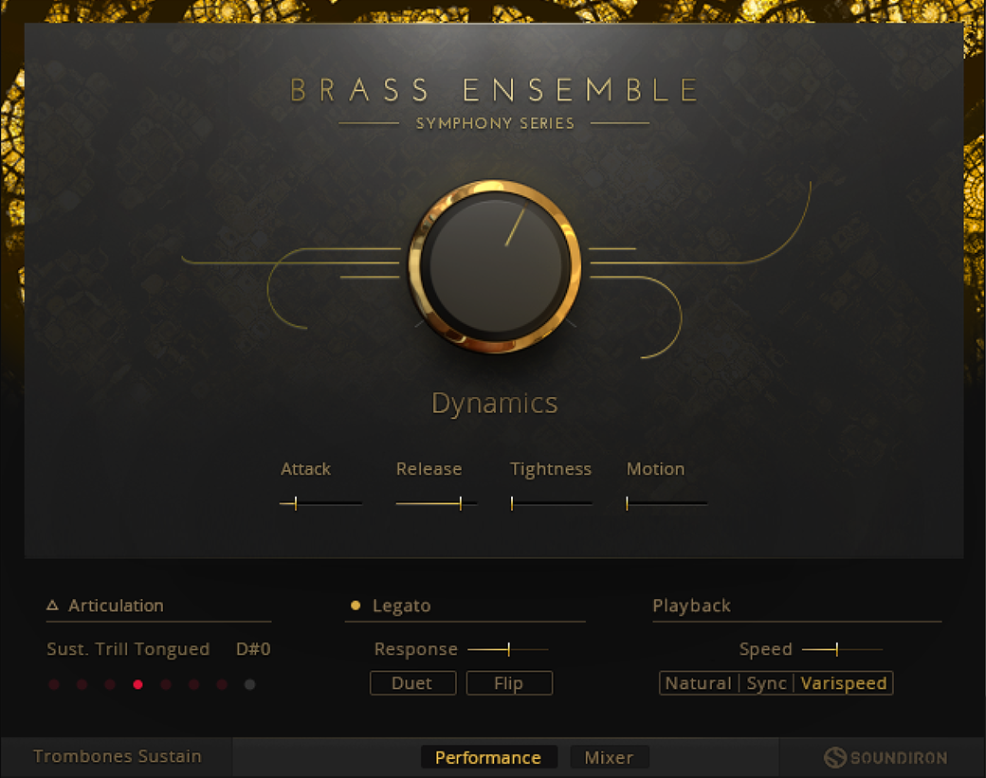This screenshot has width=986, height=778.
Task: Click the Symphony Series subtitle
Action: pyautogui.click(x=495, y=124)
